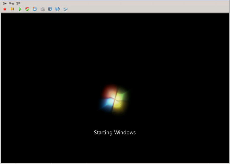
Task: Suspend the VM with the pause icon
Action: click(x=12, y=9)
